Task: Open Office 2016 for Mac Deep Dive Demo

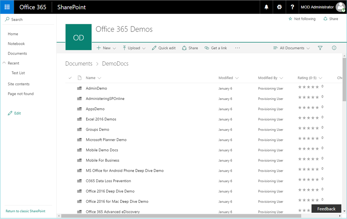Action: [117, 201]
